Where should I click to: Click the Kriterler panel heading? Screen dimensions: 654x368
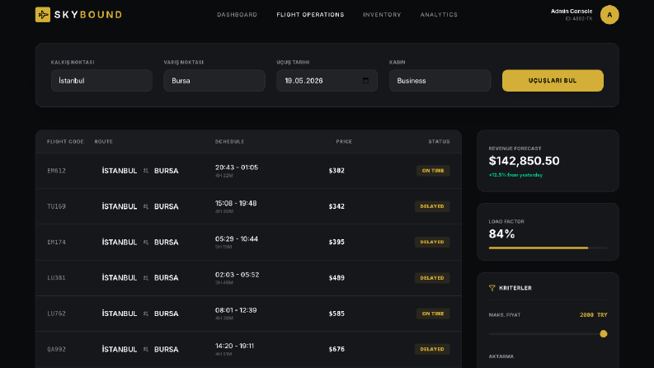coord(515,288)
